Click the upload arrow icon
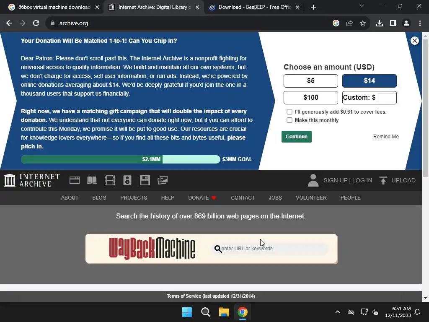The height and width of the screenshot is (322, 429). coord(383,180)
